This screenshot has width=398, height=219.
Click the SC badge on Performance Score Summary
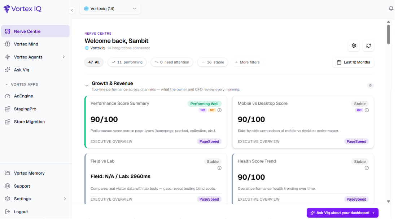(x=212, y=110)
